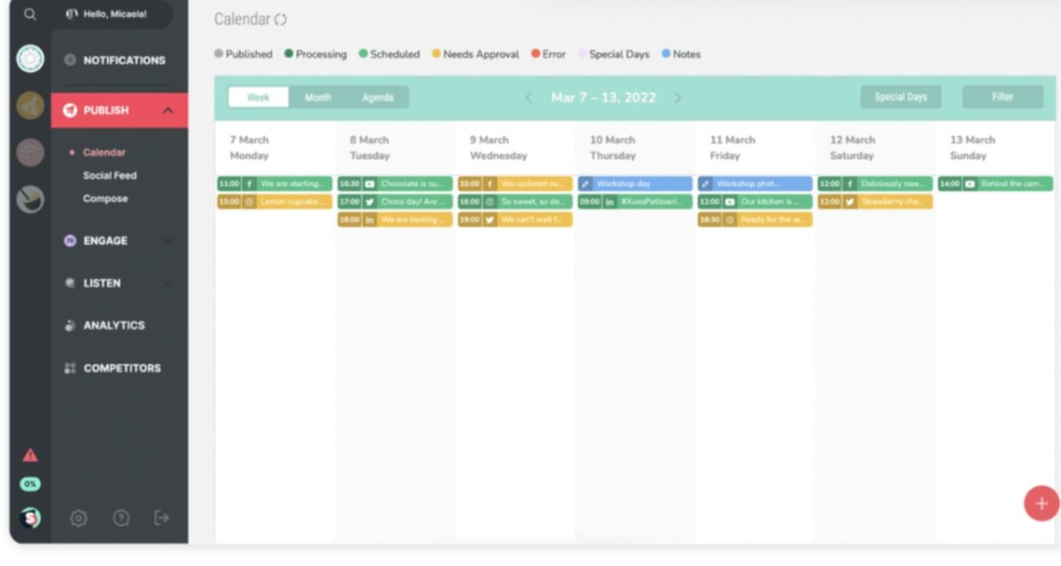1061x566 pixels.
Task: Click the Sociality S logo icon
Action: 31,518
